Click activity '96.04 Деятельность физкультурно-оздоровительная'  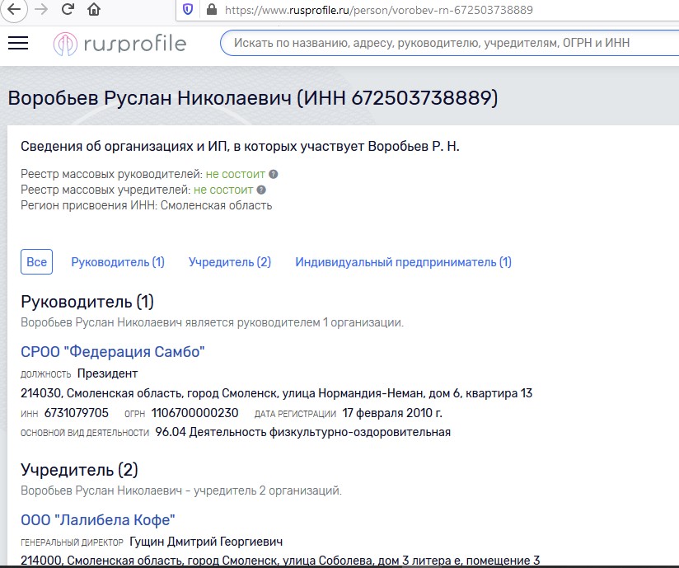tap(303, 433)
